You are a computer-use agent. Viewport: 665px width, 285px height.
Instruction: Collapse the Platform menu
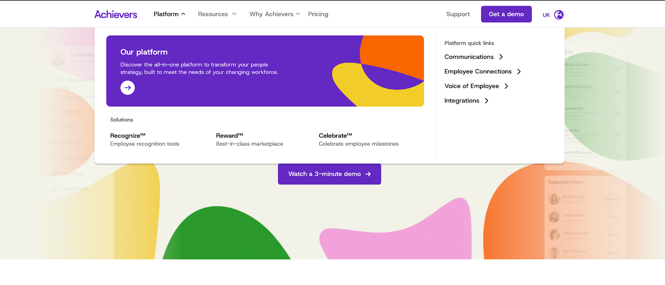[x=169, y=14]
